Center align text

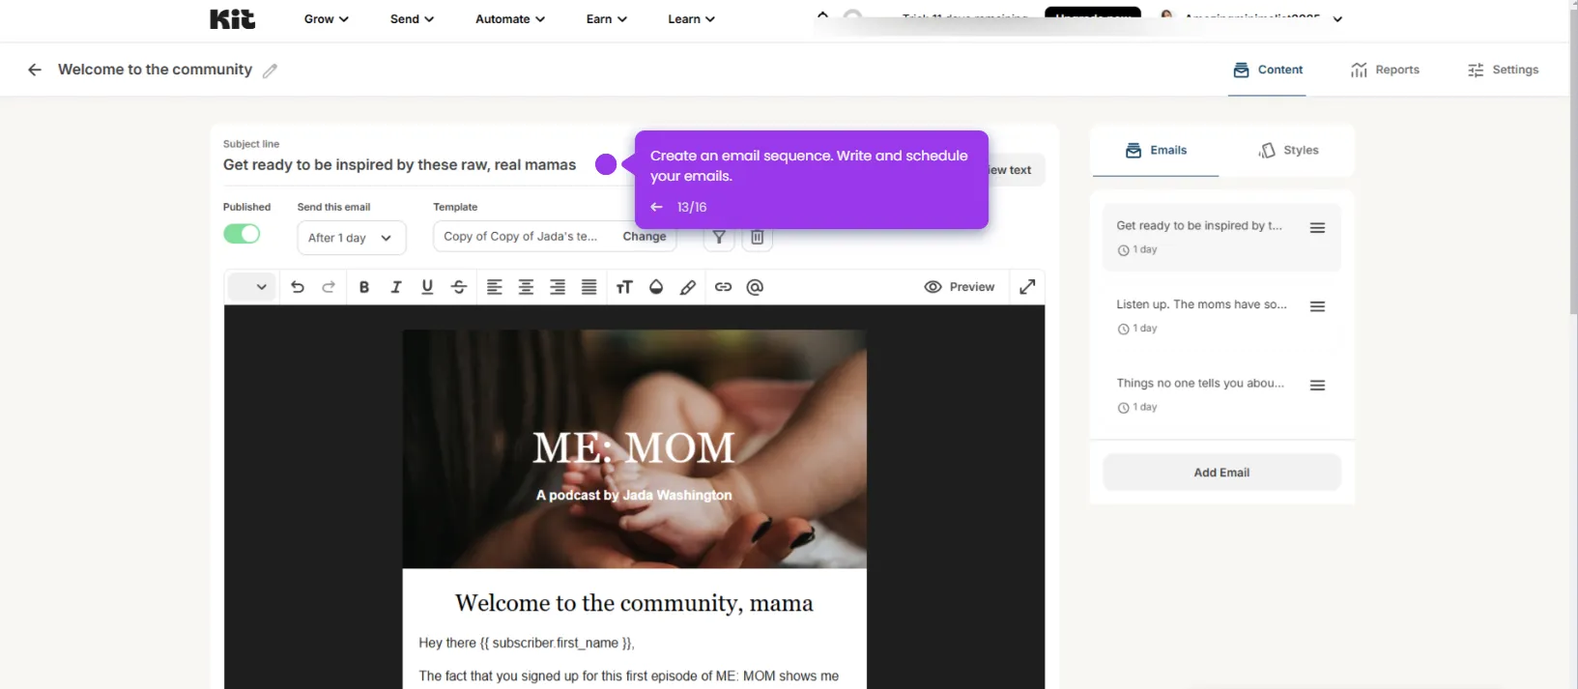[526, 287]
